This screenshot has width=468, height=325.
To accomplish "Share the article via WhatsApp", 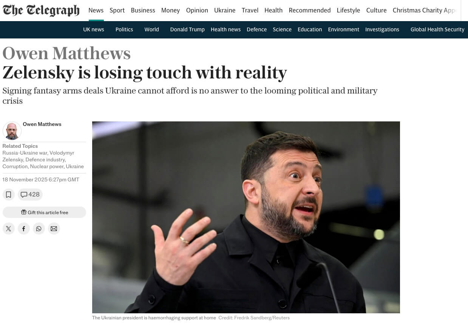I will (39, 228).
